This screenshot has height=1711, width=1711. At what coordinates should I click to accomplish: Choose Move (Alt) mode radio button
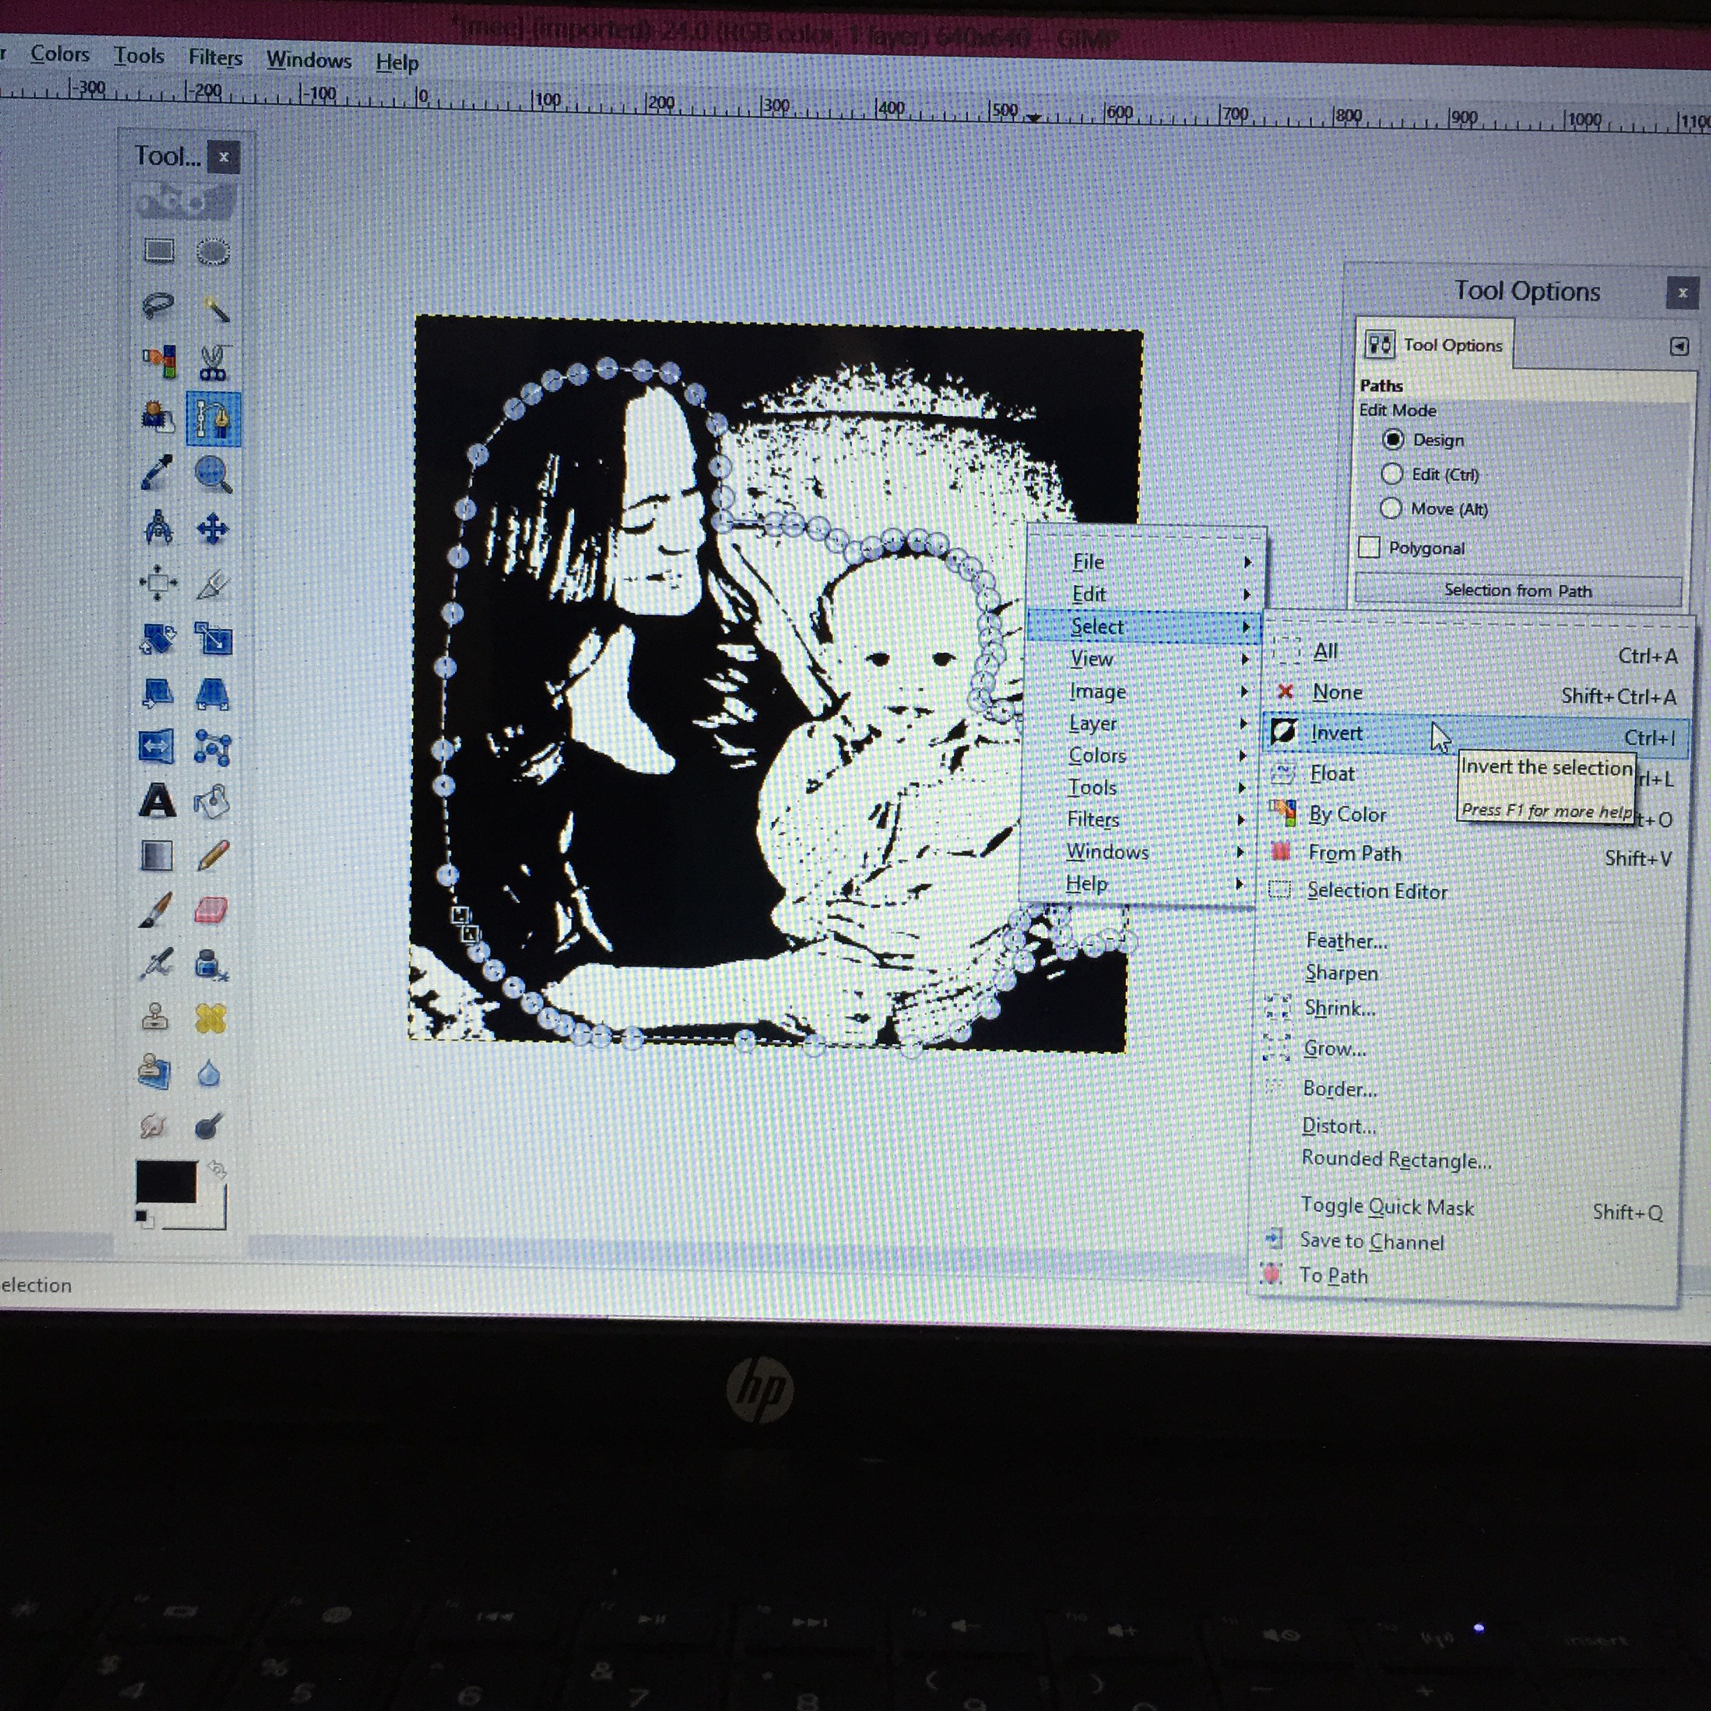point(1392,508)
